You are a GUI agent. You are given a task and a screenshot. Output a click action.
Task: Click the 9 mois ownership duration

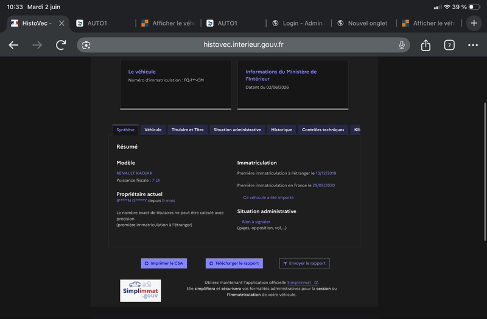169,201
